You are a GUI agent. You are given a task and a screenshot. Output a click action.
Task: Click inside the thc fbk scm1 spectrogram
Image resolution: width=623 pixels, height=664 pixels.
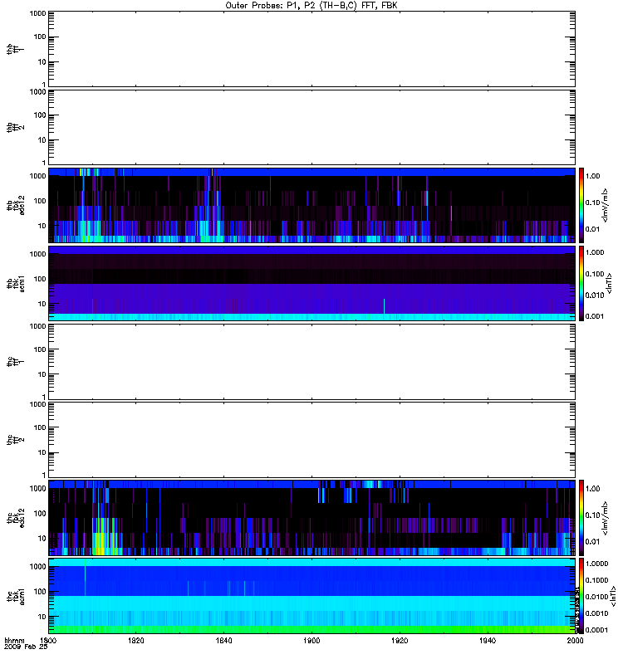coord(311,596)
